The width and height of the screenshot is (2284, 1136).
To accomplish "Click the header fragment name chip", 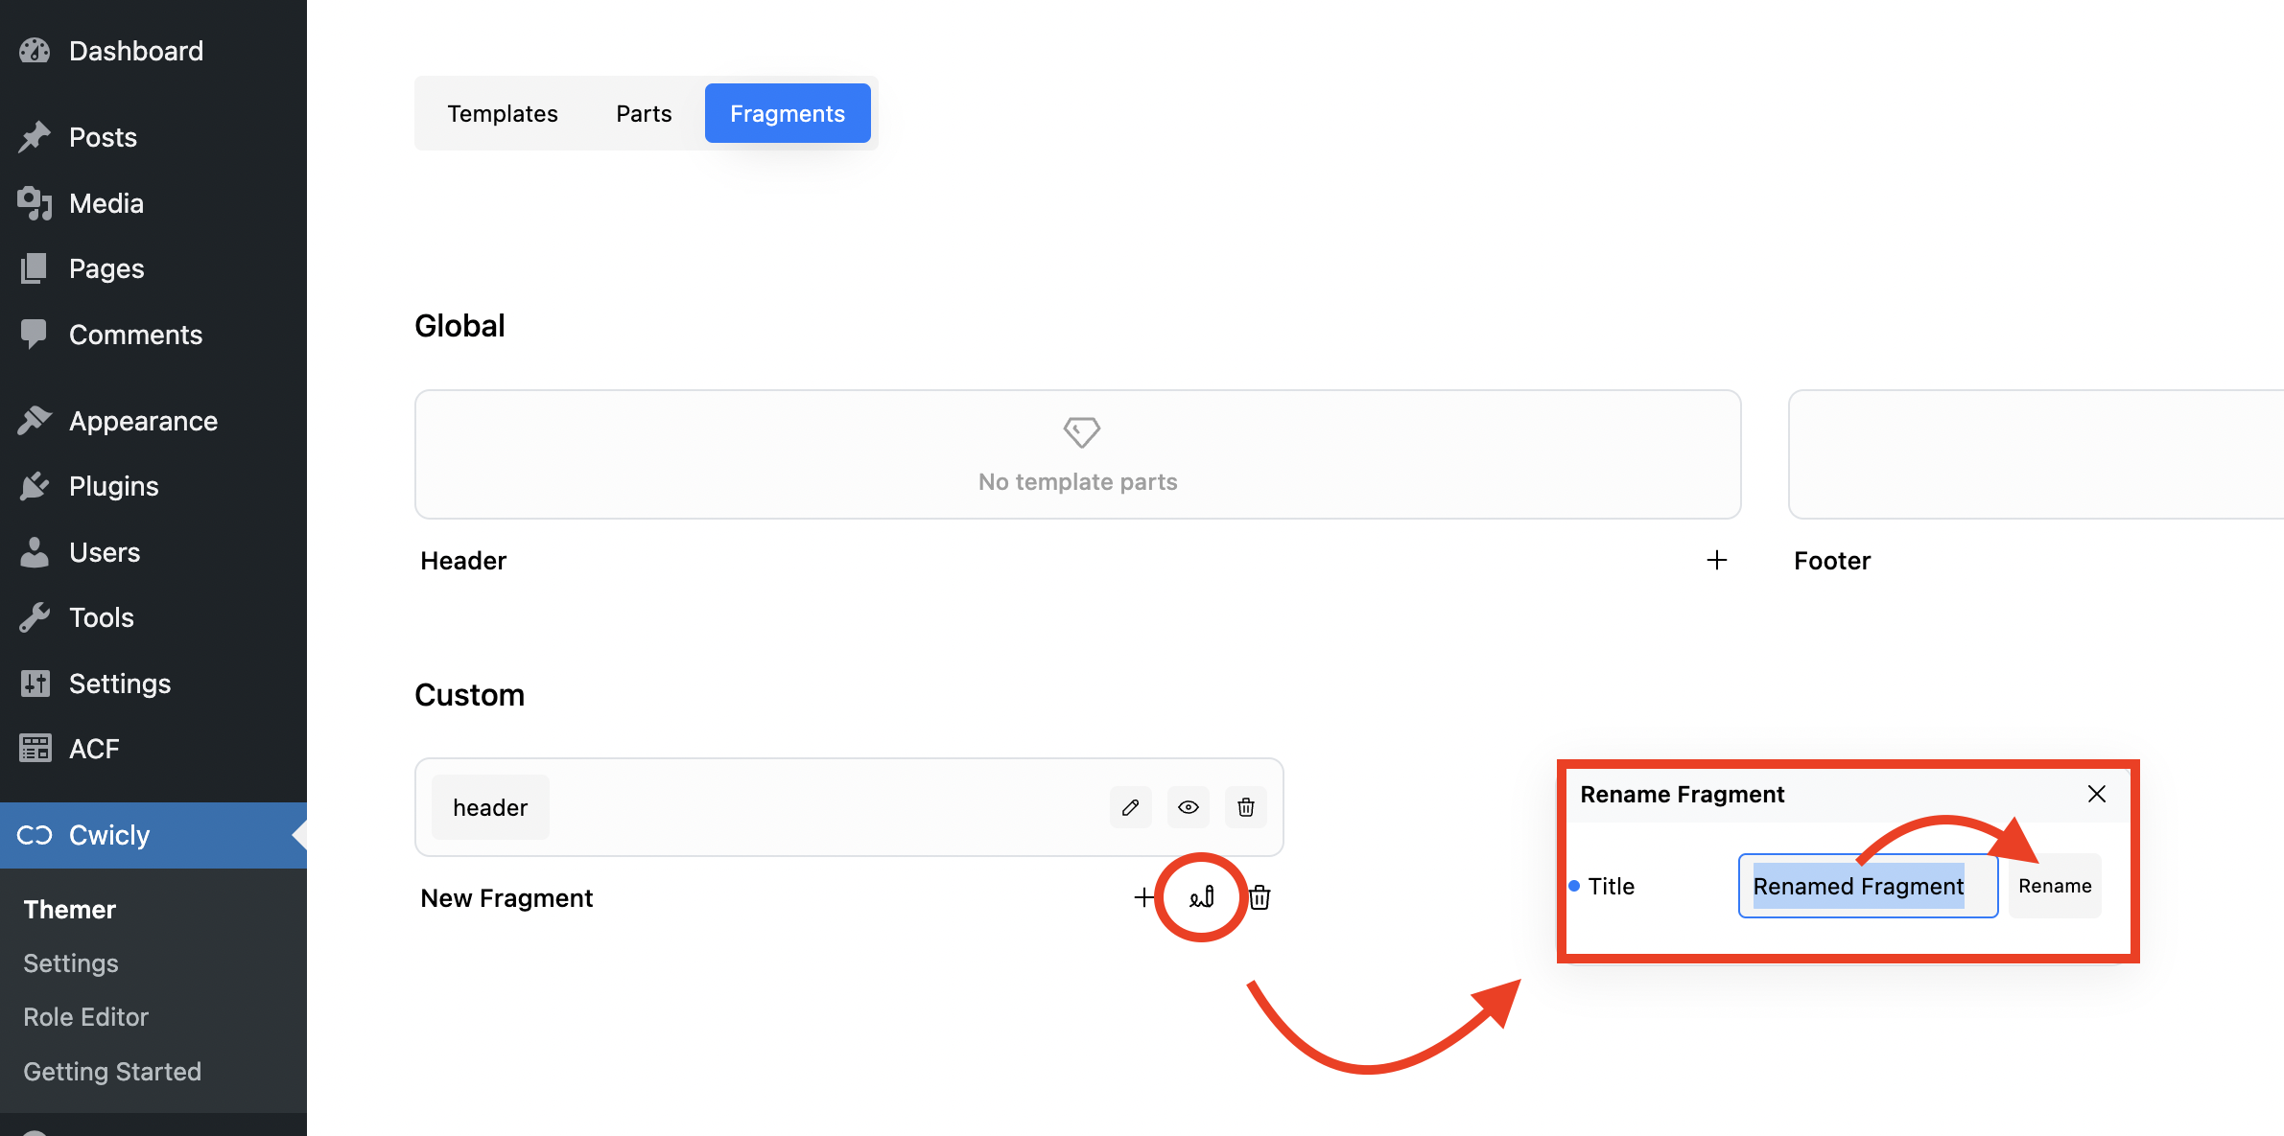I will click(x=489, y=807).
